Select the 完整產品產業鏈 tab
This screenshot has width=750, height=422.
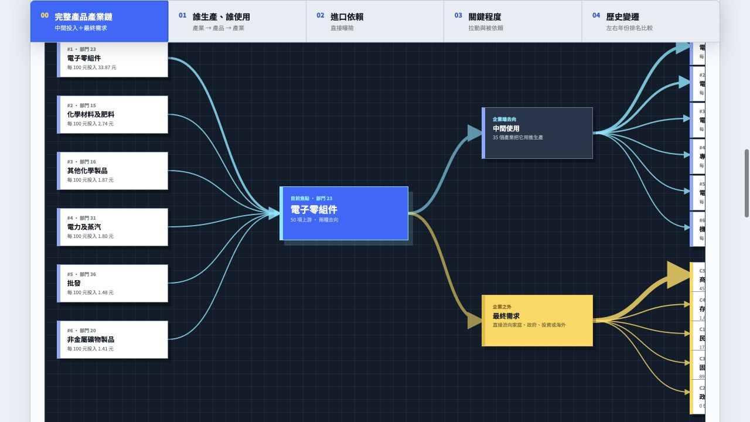pyautogui.click(x=99, y=22)
